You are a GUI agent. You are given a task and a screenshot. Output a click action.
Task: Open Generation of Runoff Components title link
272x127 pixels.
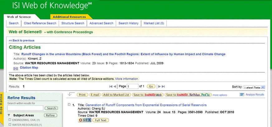[x=146, y=105]
